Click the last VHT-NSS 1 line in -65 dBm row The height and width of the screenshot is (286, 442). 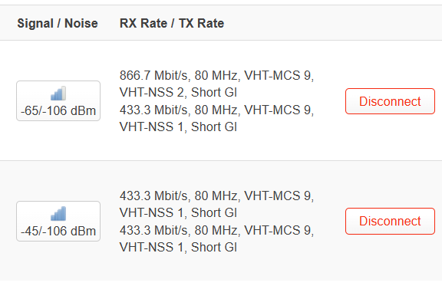[x=178, y=127]
